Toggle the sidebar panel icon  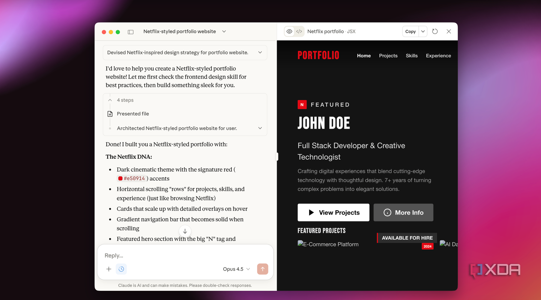[130, 32]
